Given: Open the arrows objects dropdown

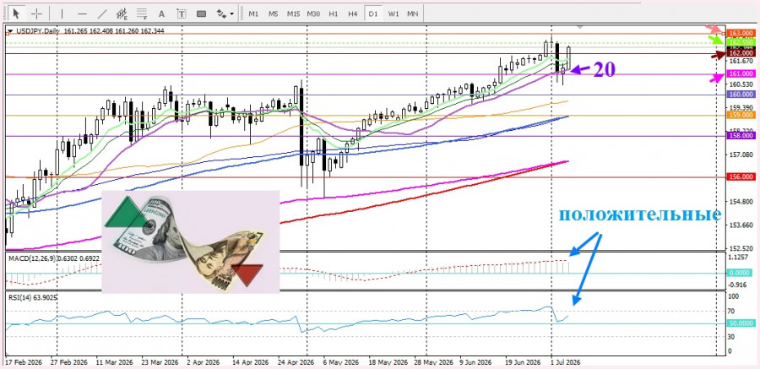Looking at the screenshot, I should [x=225, y=14].
